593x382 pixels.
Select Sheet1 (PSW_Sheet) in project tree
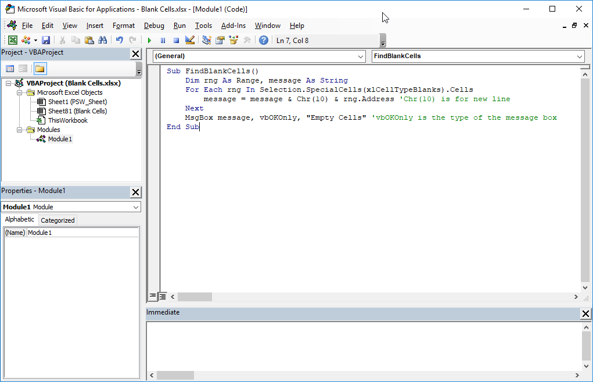77,102
